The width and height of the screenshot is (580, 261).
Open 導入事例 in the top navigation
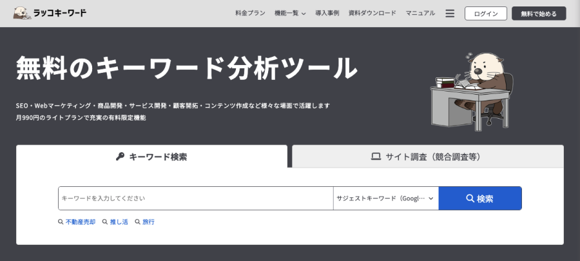327,14
